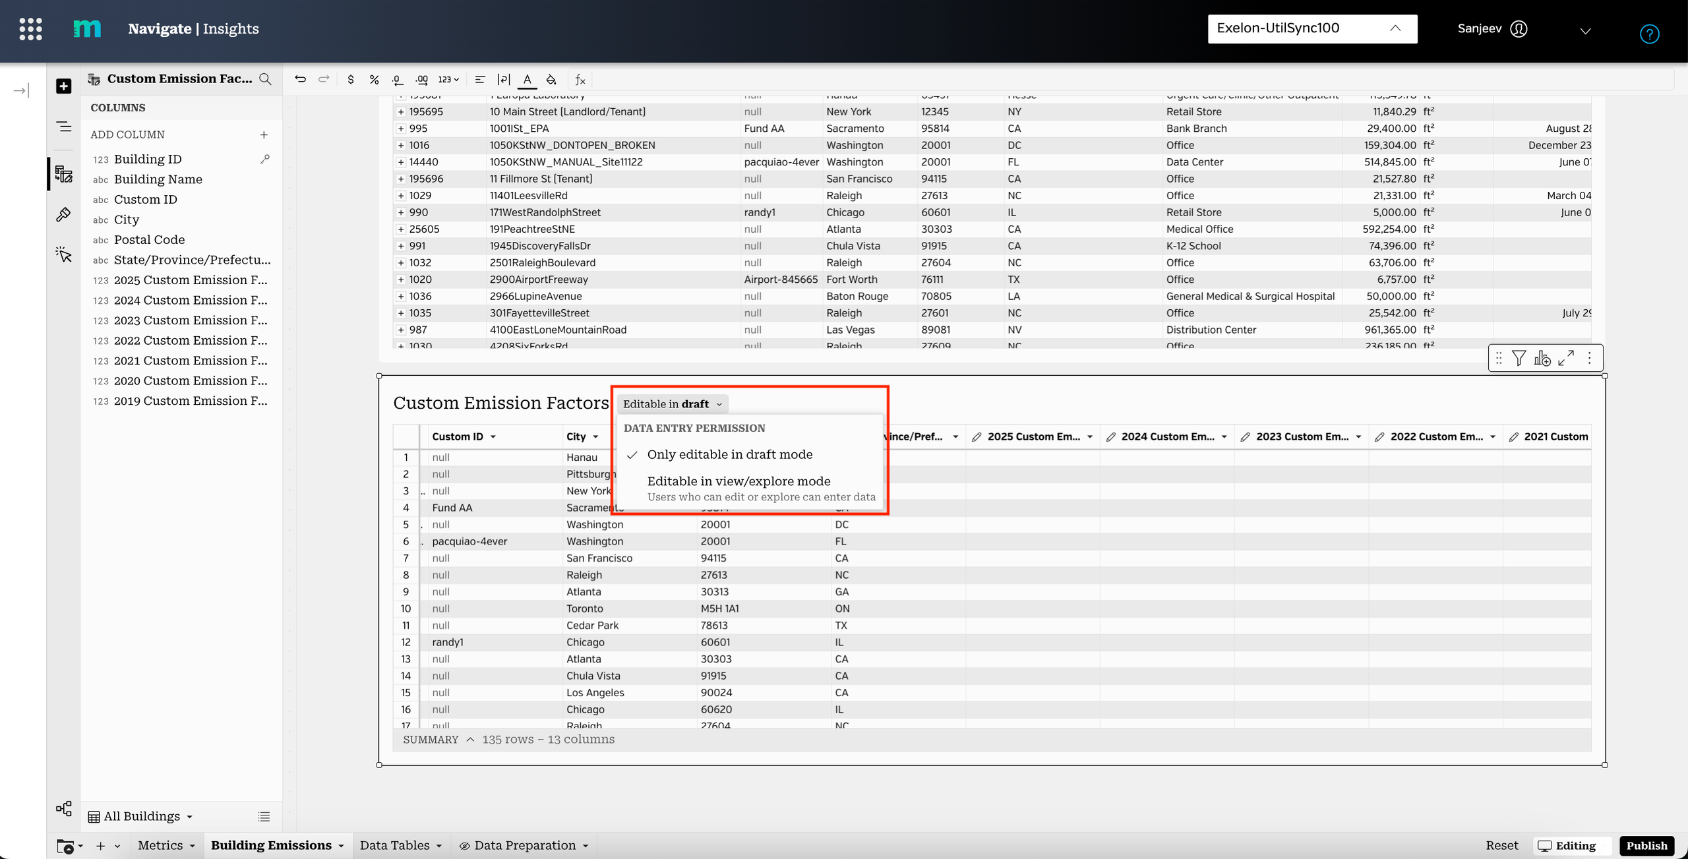Open element more options vertical dots

click(1590, 358)
